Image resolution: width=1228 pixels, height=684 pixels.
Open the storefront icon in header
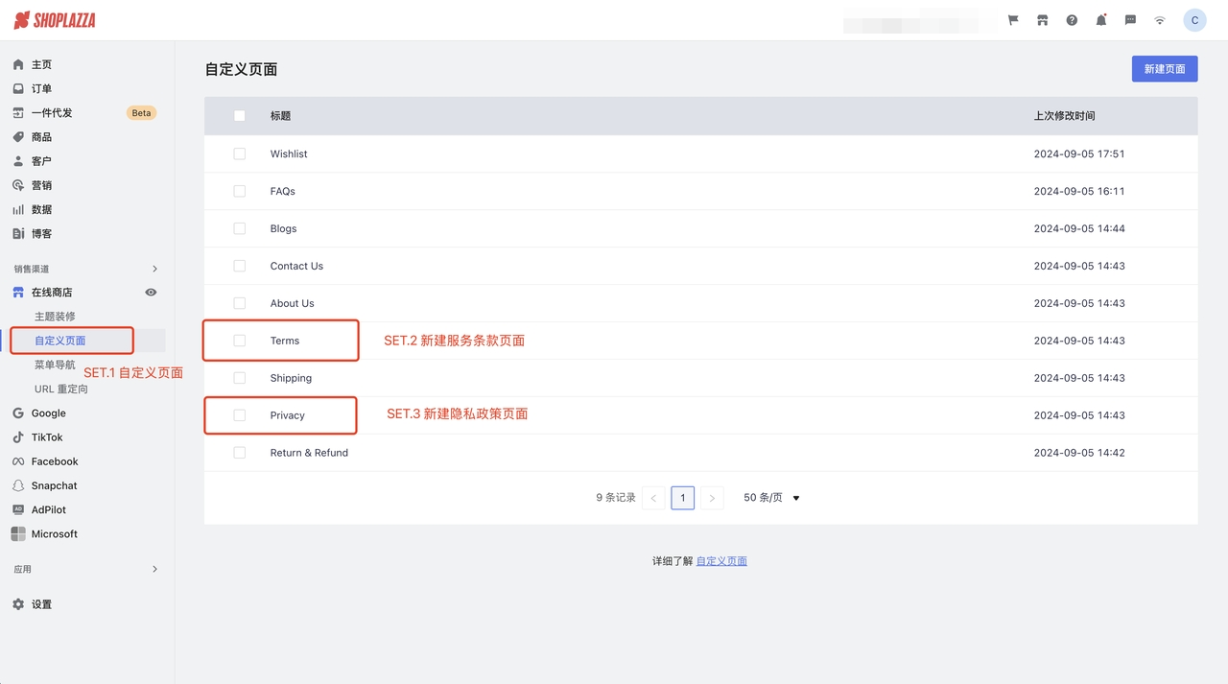(1042, 20)
